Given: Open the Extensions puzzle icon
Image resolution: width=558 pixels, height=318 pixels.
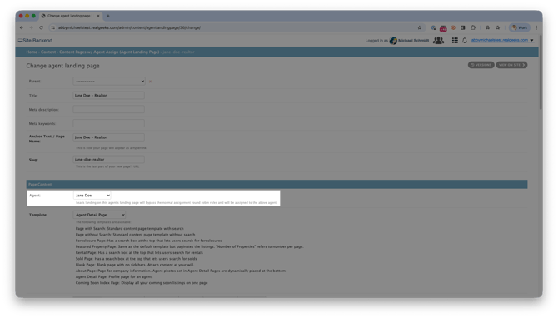Looking at the screenshot, I should [x=473, y=27].
